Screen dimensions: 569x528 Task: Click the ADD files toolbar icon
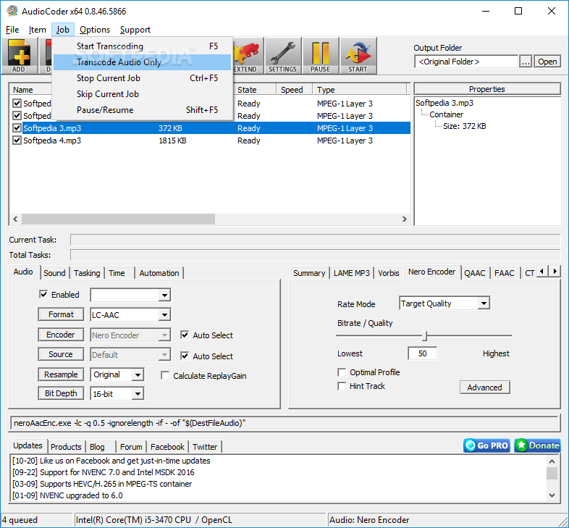[x=20, y=56]
